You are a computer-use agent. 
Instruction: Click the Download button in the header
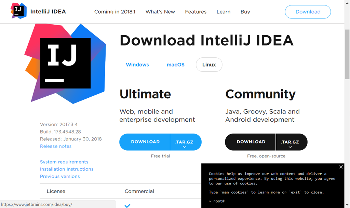pyautogui.click(x=307, y=12)
